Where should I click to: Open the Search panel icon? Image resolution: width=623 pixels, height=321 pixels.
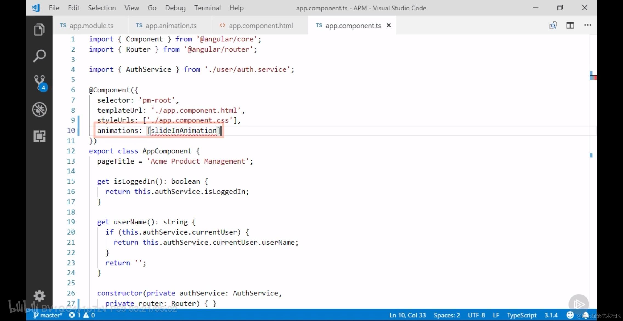click(x=39, y=56)
